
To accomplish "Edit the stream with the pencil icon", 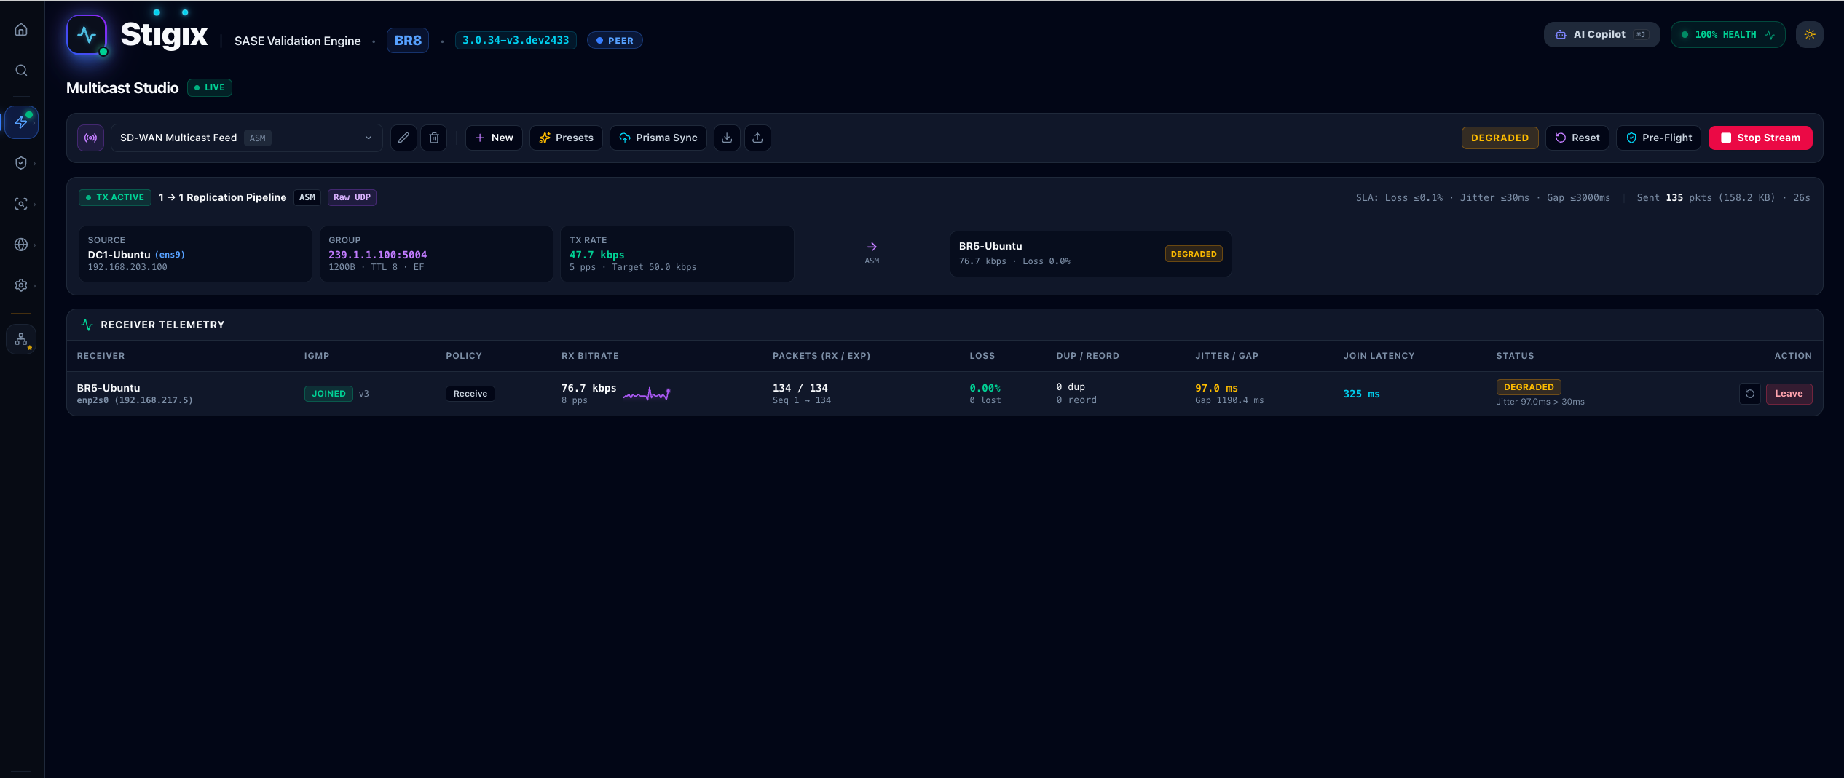I will 403,138.
